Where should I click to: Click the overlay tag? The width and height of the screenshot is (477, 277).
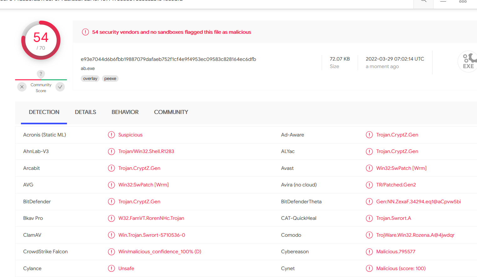coord(90,78)
